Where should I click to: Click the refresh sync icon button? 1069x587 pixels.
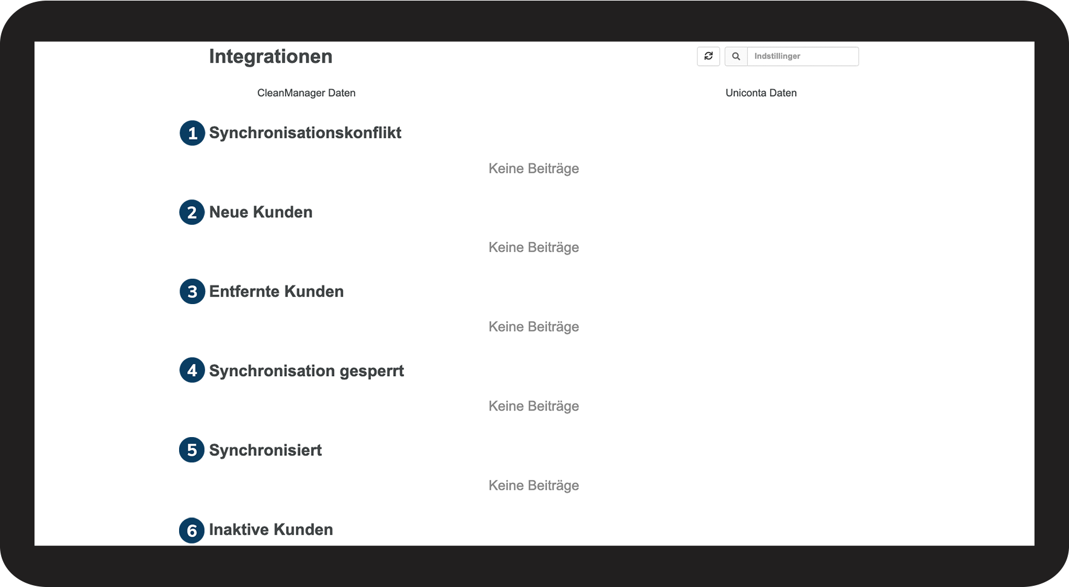coord(708,56)
